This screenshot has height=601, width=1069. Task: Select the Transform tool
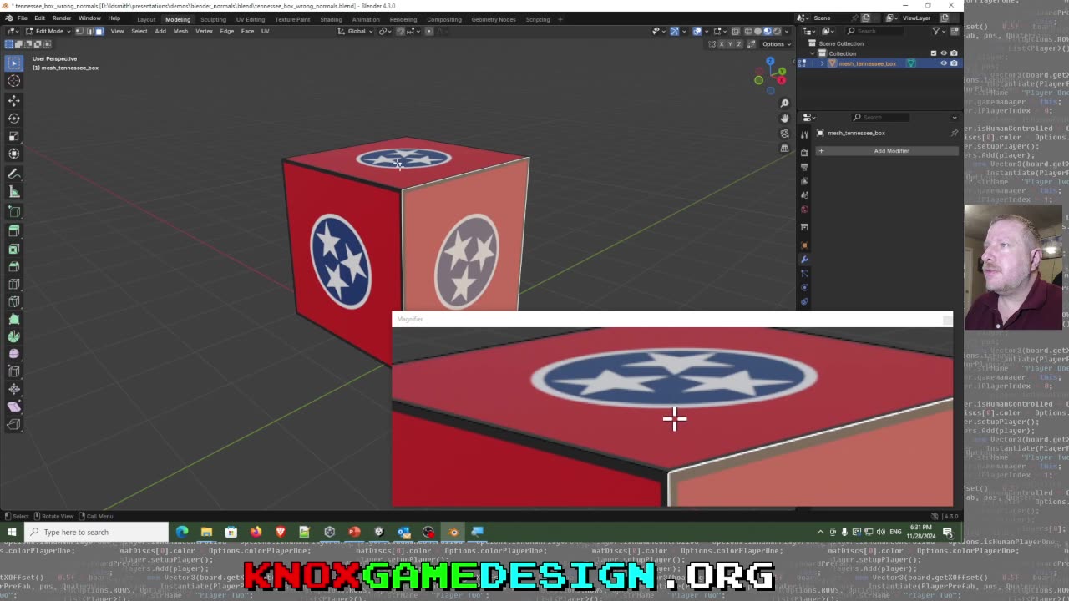coord(14,154)
